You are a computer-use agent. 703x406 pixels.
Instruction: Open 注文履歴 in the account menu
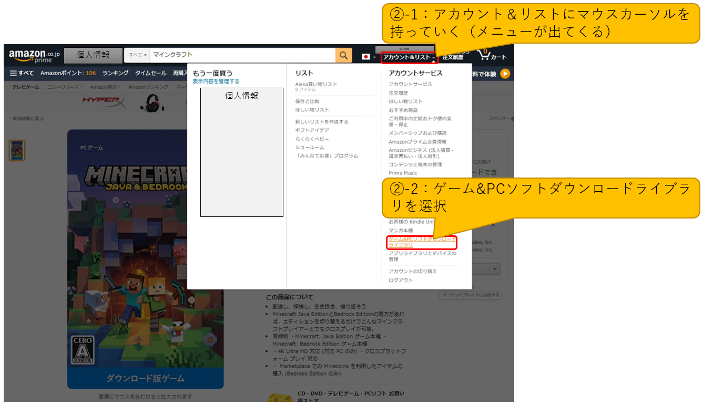pyautogui.click(x=399, y=93)
